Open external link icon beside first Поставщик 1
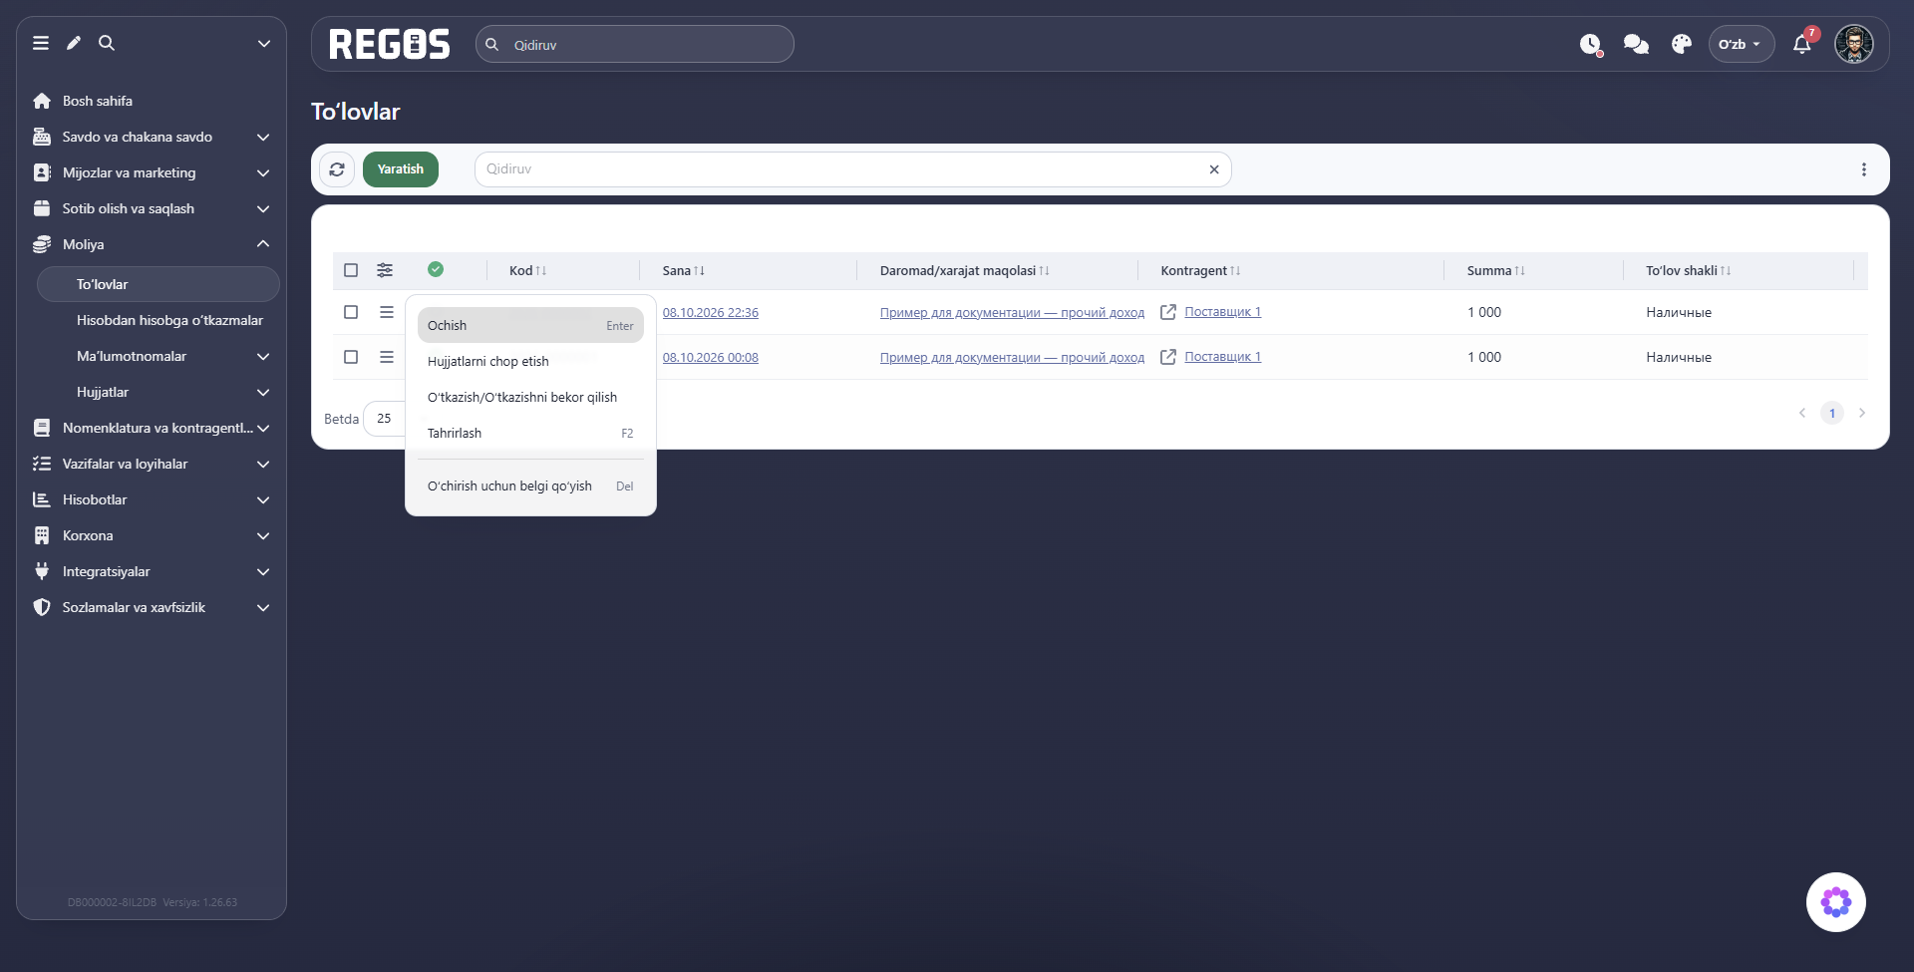This screenshot has width=1914, height=972. coord(1168,312)
